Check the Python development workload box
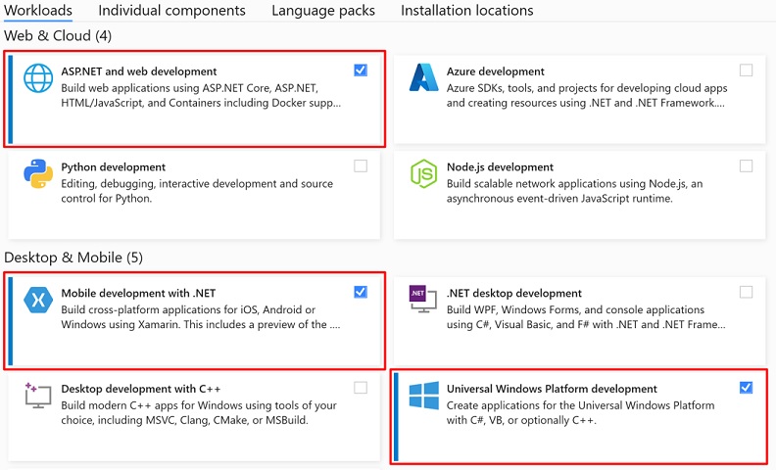This screenshot has width=776, height=470. point(361,165)
